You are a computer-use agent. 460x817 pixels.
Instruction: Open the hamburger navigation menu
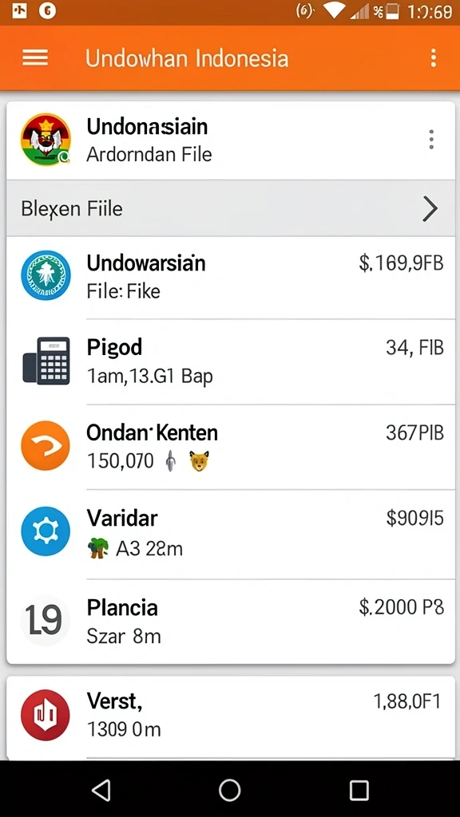coord(35,57)
